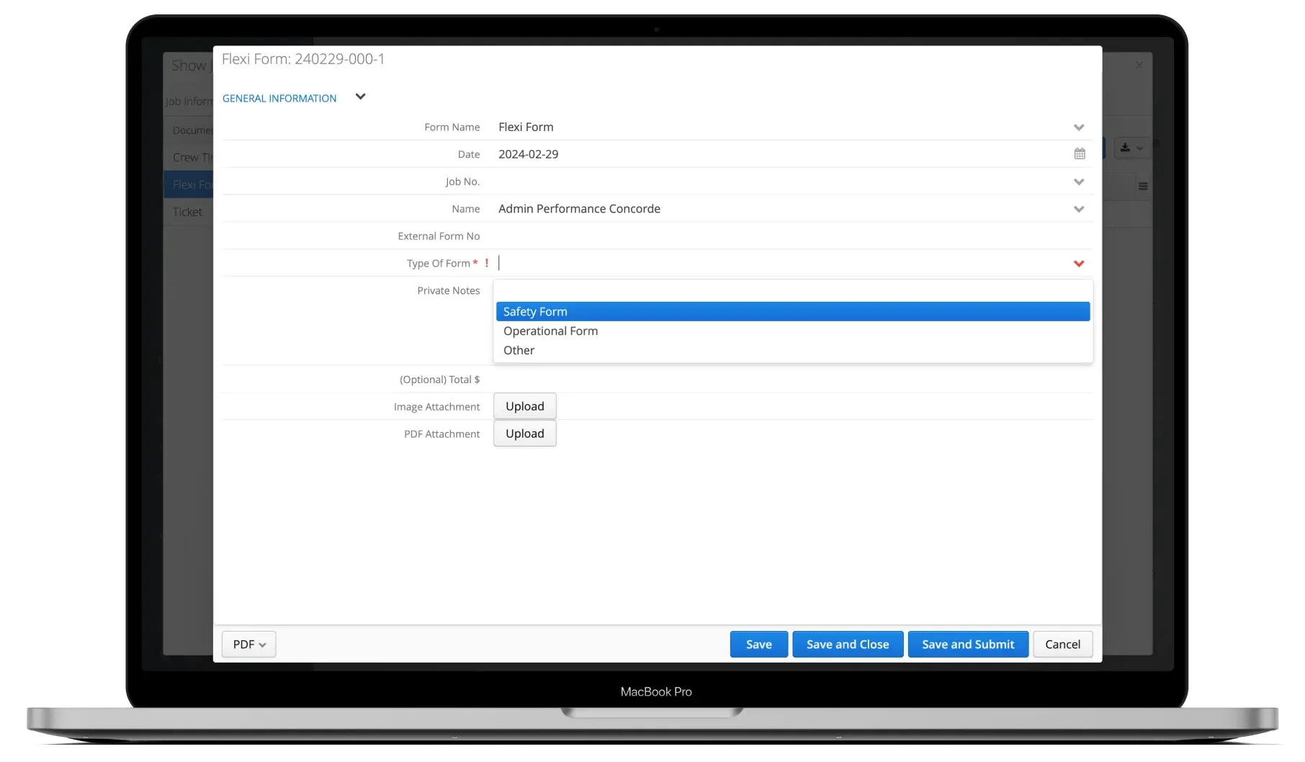Close the Type Of Form dropdown via red chevron
This screenshot has width=1305, height=762.
click(x=1079, y=264)
